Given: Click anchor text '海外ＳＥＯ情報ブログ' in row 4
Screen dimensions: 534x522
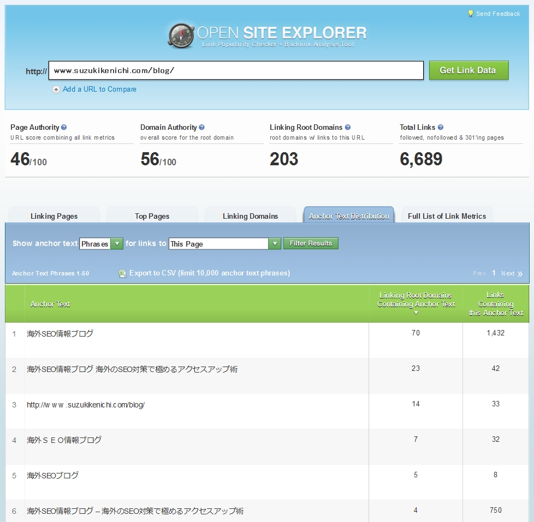Looking at the screenshot, I should (64, 440).
